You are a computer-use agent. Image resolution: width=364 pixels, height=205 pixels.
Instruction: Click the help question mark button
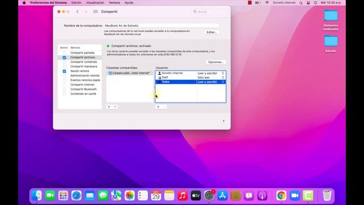coord(224,121)
